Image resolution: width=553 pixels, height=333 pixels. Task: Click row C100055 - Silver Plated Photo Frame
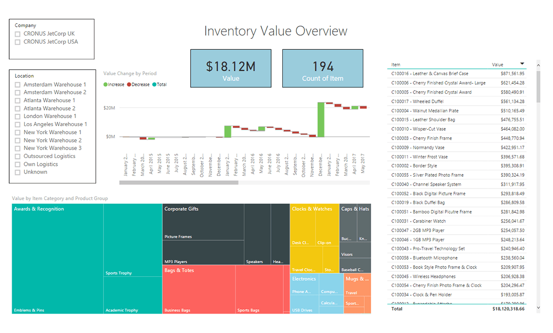(458, 175)
